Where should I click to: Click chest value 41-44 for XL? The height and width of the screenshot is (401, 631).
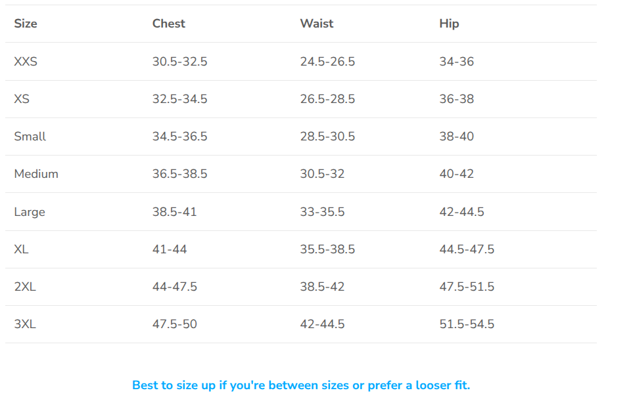[170, 249]
